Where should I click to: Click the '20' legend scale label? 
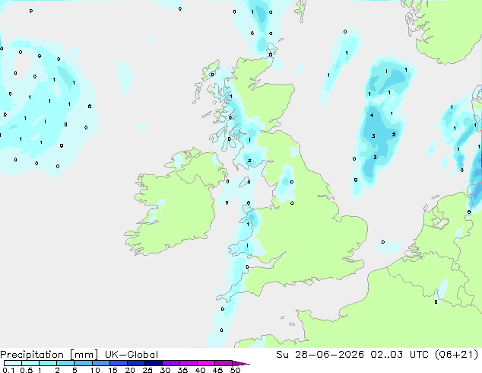(130, 370)
